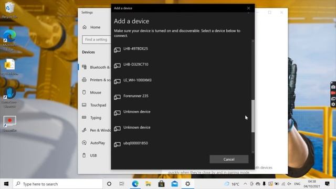
Task: Open Recycle Bin on desktop
Action: tap(9, 10)
